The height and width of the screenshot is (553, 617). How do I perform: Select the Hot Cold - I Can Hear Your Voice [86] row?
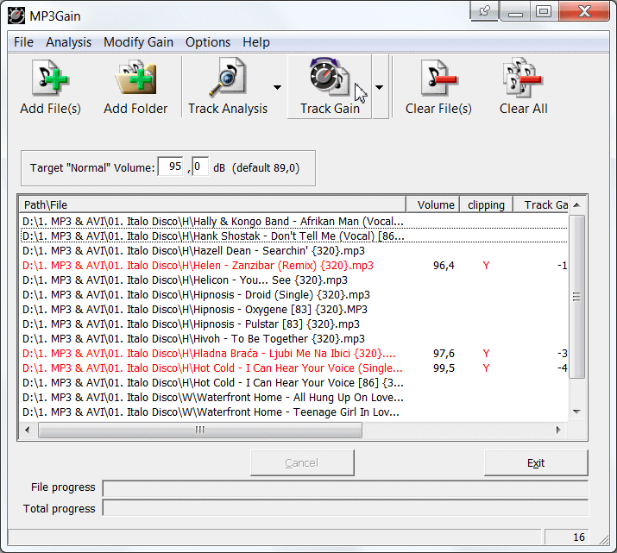click(294, 383)
